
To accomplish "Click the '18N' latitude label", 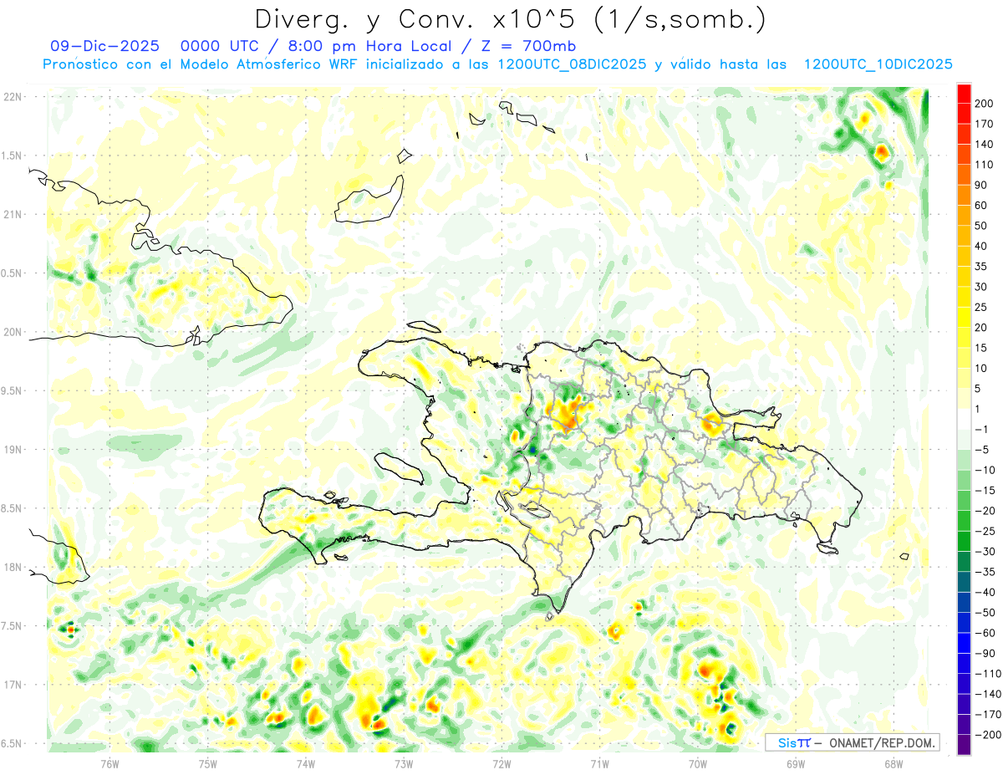I will (13, 567).
